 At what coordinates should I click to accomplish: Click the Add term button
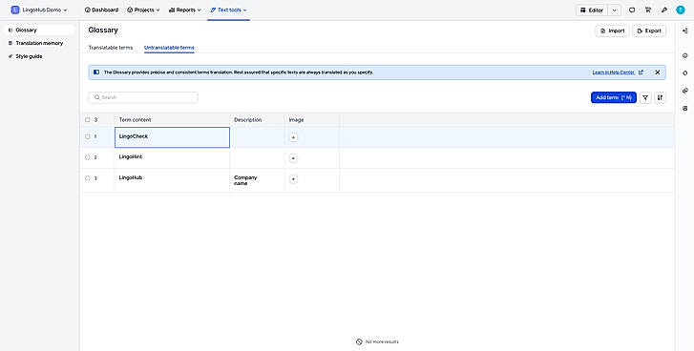click(x=614, y=97)
